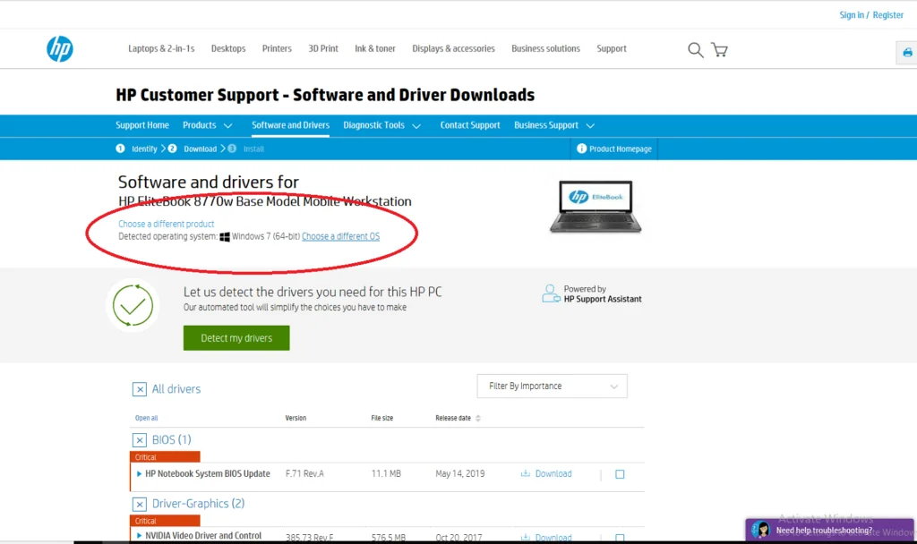
Task: Click Choose a different product link
Action: coord(166,224)
